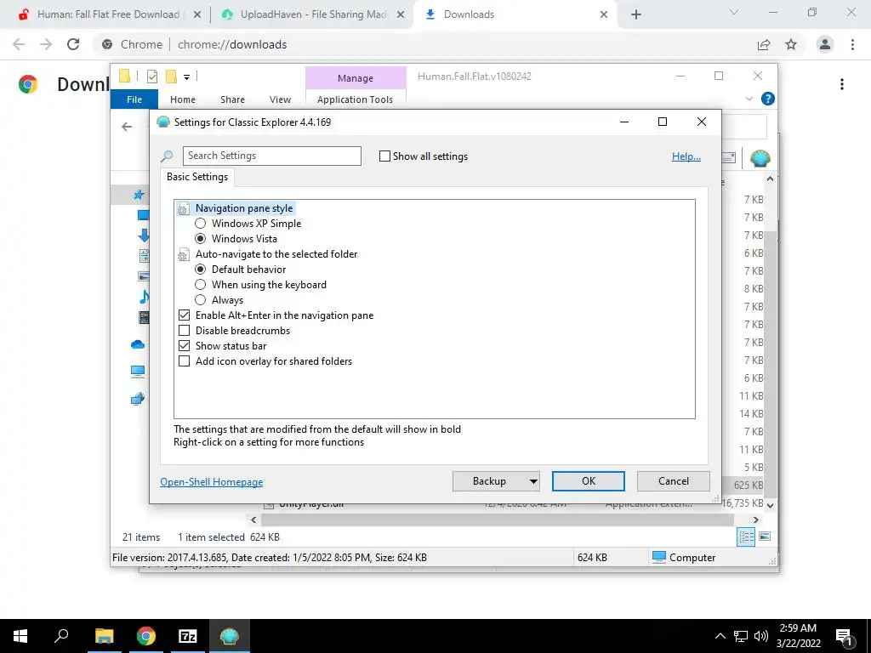The image size is (871, 653).
Task: Select the Basic Settings tab
Action: coord(197,177)
